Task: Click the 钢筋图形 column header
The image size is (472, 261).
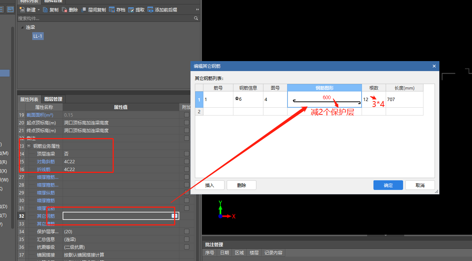Action: (325, 88)
